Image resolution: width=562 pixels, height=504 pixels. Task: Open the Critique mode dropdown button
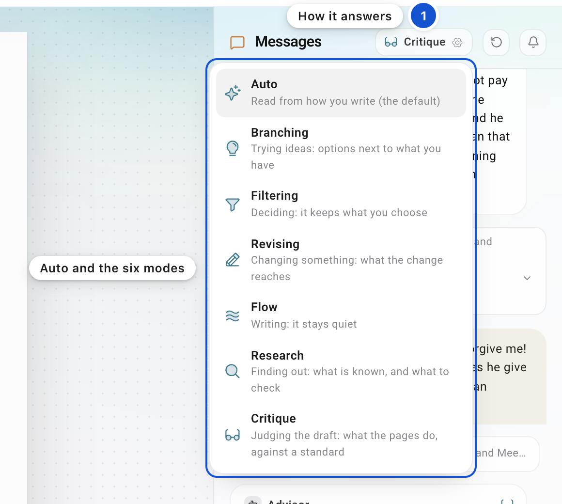click(423, 42)
